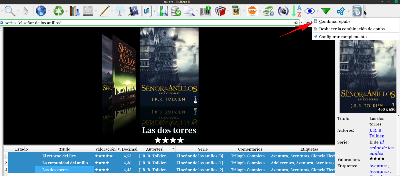Select Combinar epubs menu entry
400x176 pixels.
tap(356, 21)
